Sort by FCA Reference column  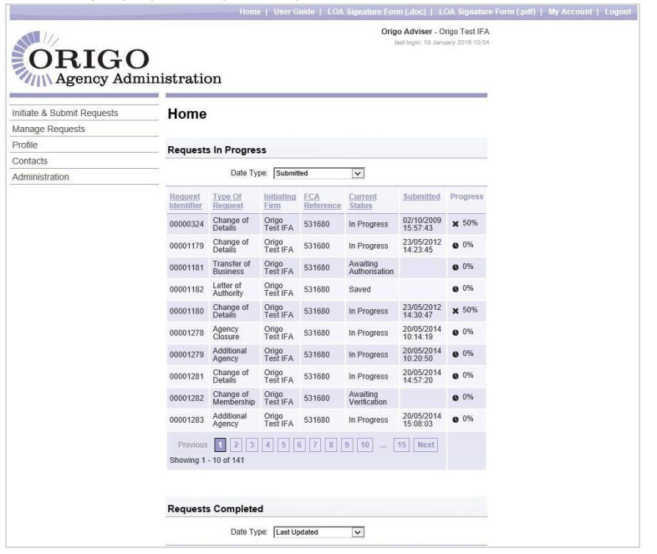tap(322, 201)
